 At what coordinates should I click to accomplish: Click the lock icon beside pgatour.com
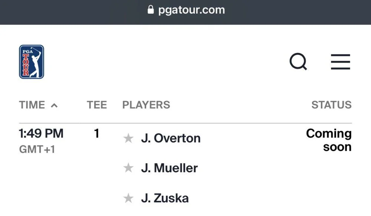point(151,10)
